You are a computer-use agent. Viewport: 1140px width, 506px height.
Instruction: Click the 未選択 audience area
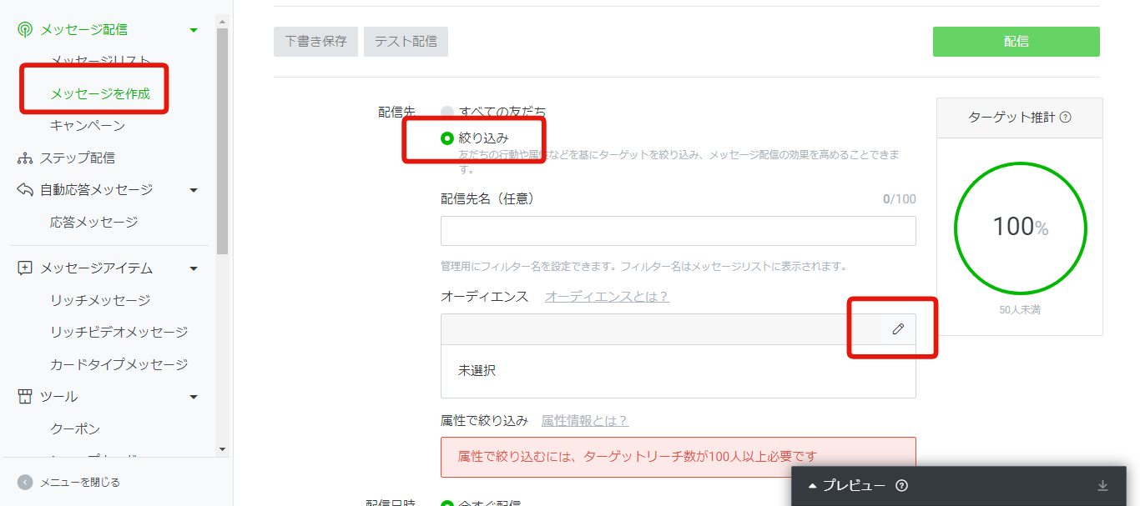[678, 371]
